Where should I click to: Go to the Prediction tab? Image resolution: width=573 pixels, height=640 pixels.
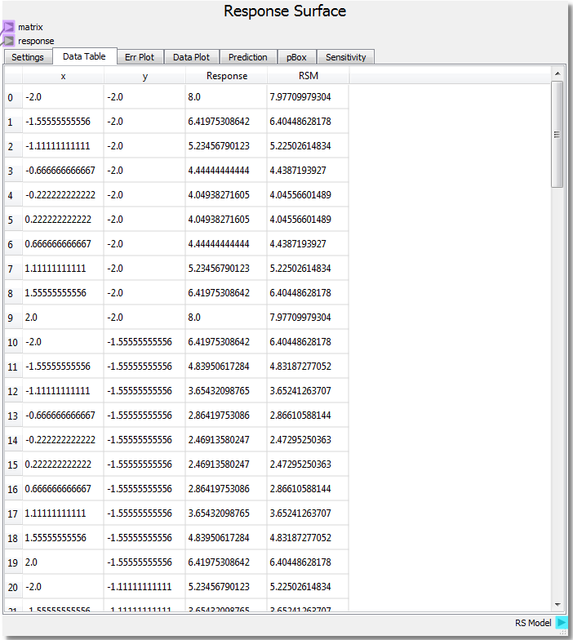pos(248,57)
